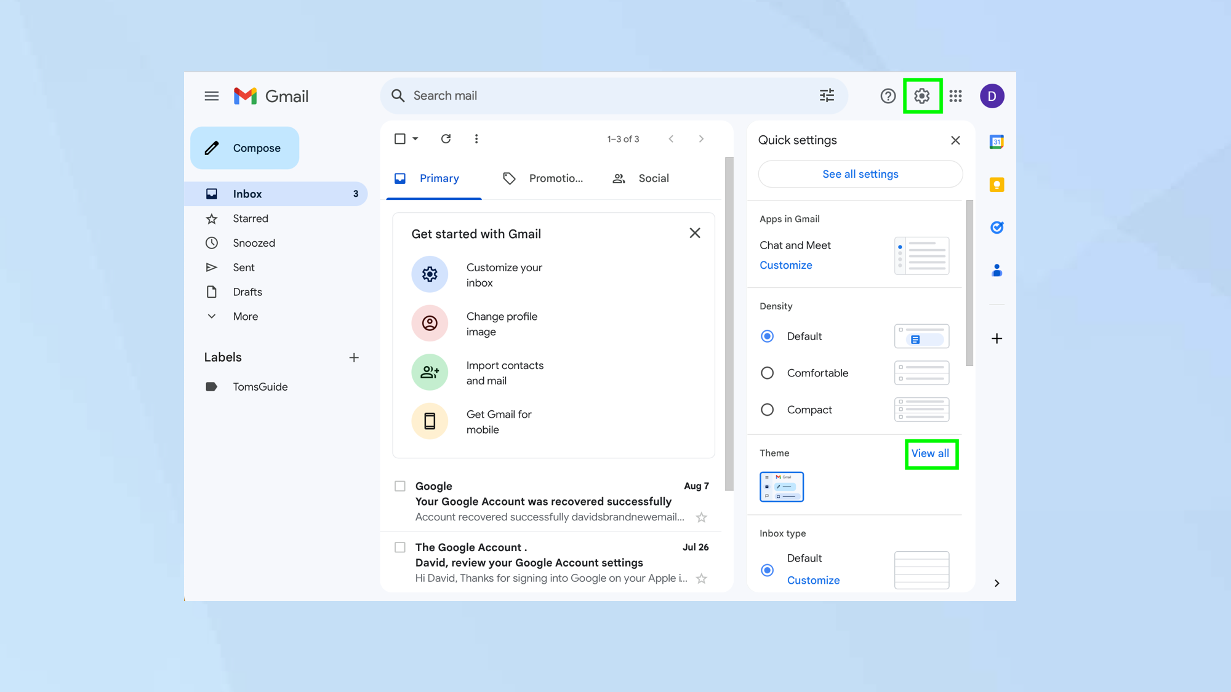
Task: Click the Customize Chat and Meet link
Action: coord(785,265)
